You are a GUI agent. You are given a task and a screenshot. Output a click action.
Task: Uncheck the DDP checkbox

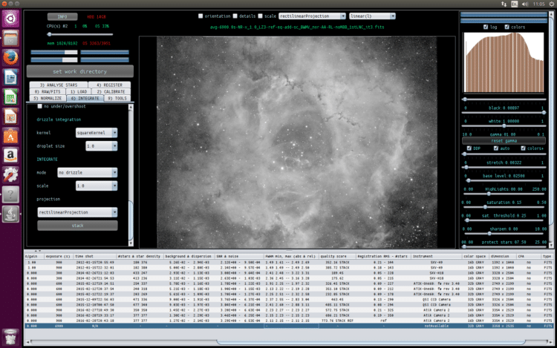[469, 148]
